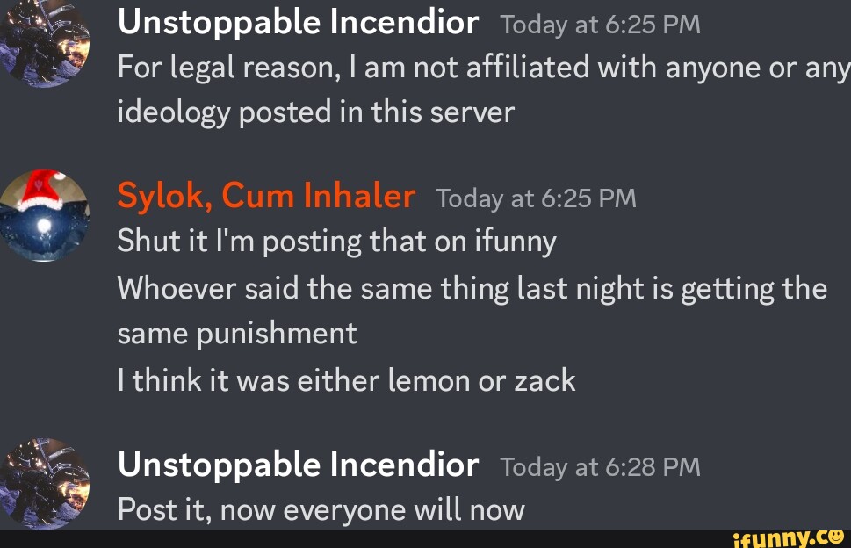This screenshot has width=851, height=548.
Task: Click the phrase "Shut it" in Sylok's message
Action: [150, 242]
